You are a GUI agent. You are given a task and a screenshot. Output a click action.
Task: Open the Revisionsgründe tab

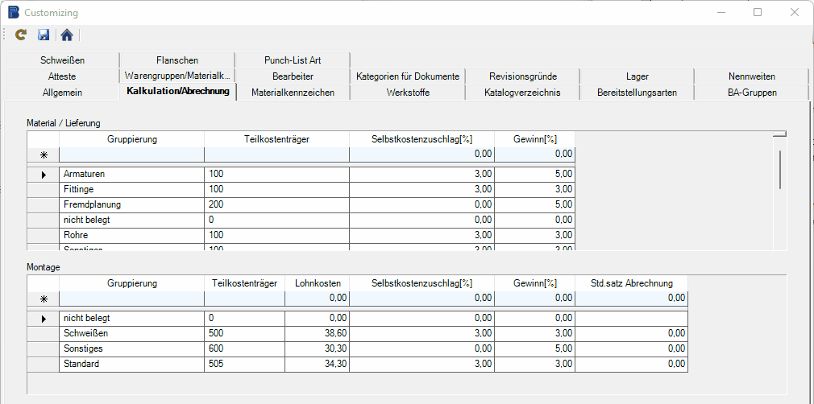pyautogui.click(x=522, y=76)
